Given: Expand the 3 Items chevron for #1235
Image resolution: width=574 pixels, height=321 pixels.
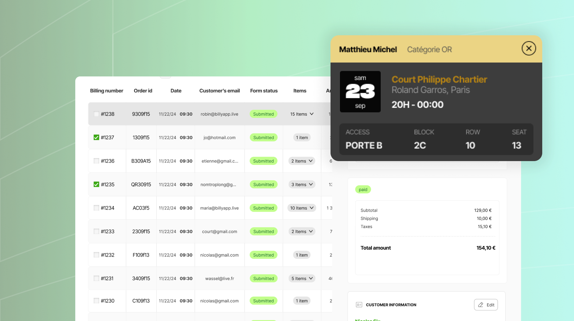Looking at the screenshot, I should pos(311,185).
